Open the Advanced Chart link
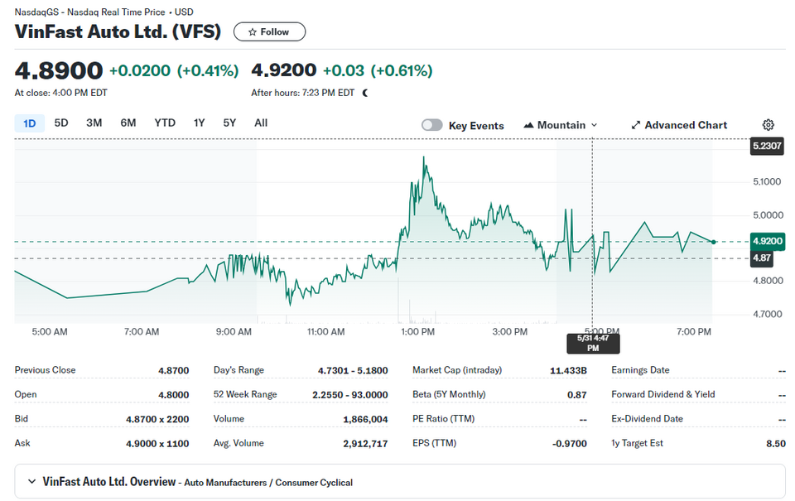795x501 pixels. [679, 125]
